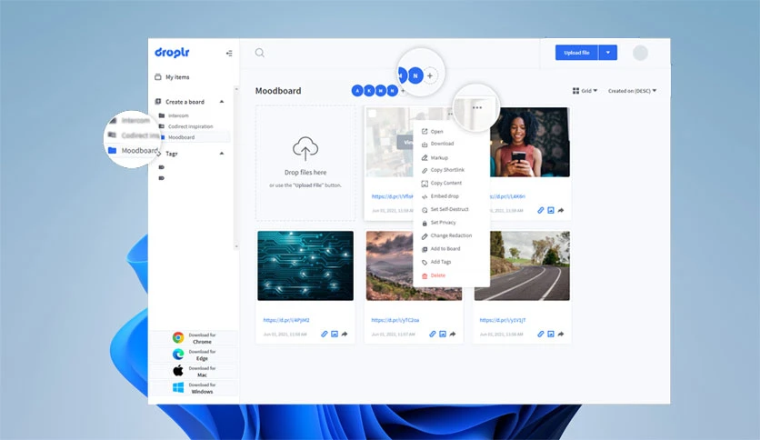Click image icon on the mountain landscape card
The width and height of the screenshot is (760, 440).
coord(443,334)
